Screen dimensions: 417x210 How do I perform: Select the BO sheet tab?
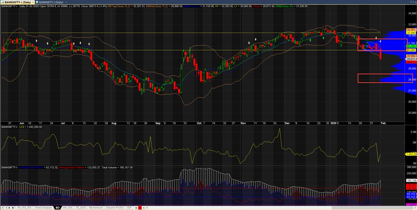58,208
